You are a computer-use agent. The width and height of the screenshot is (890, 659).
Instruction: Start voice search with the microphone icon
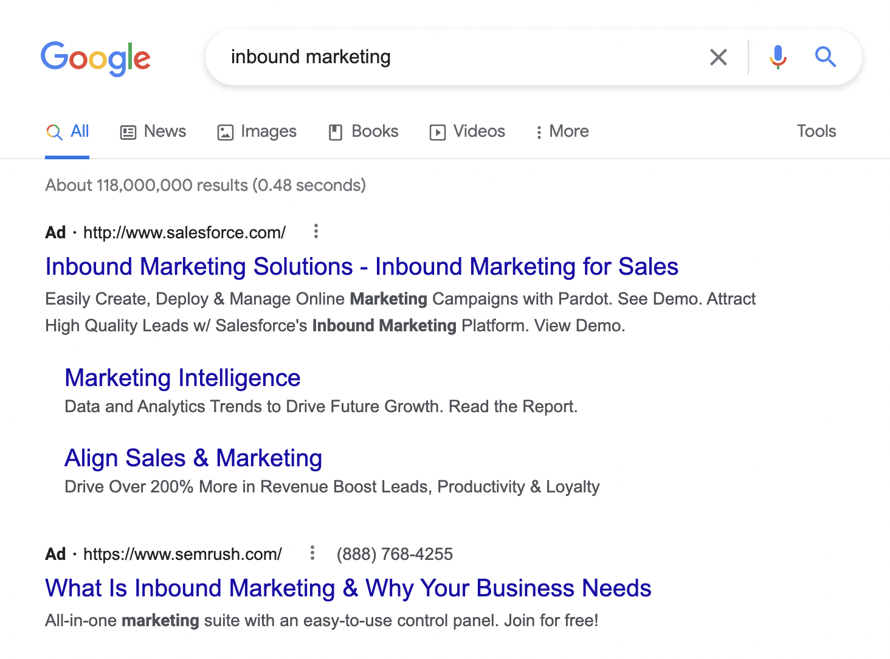(778, 57)
